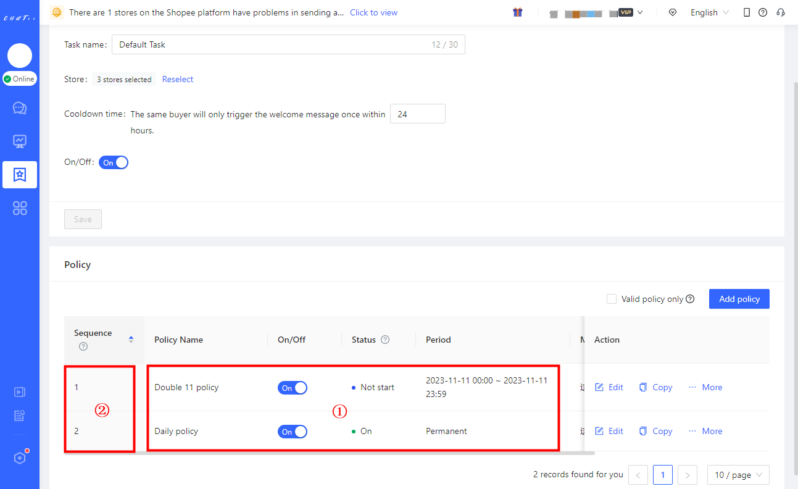
Task: Click the Permanent period cell
Action: coord(446,431)
